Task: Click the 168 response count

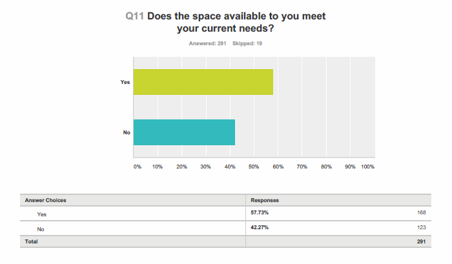Action: tap(421, 213)
